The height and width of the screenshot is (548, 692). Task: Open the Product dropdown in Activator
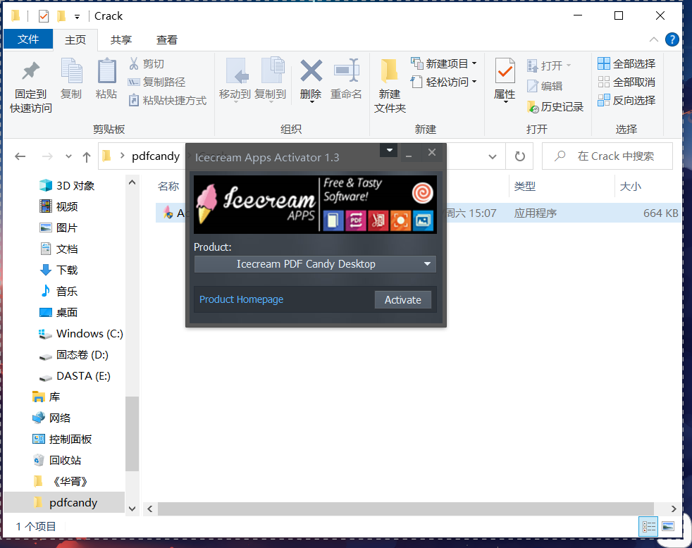(315, 264)
